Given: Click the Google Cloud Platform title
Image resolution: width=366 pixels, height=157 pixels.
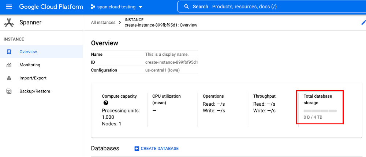Looking at the screenshot, I should click(x=51, y=7).
